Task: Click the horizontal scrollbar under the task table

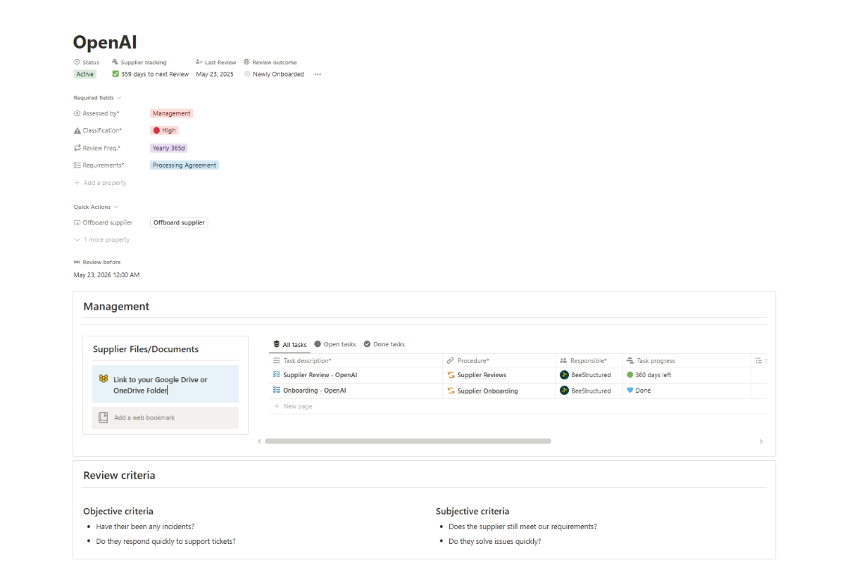Action: 408,441
